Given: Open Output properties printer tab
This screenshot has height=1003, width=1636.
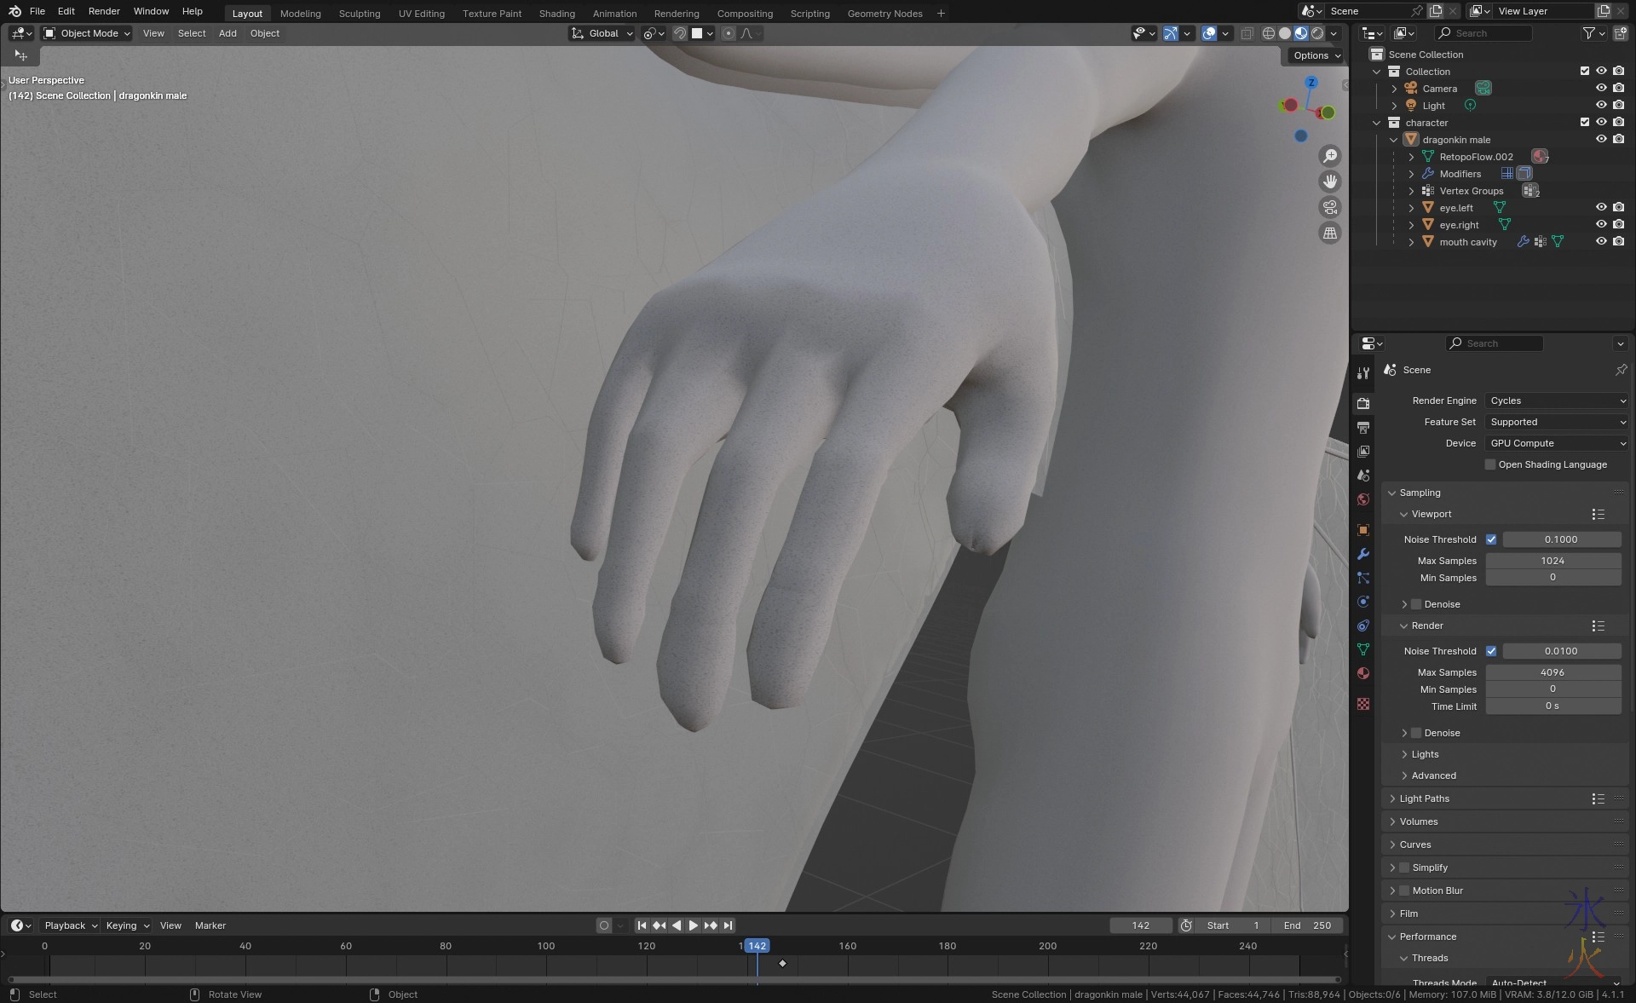Looking at the screenshot, I should tap(1363, 427).
